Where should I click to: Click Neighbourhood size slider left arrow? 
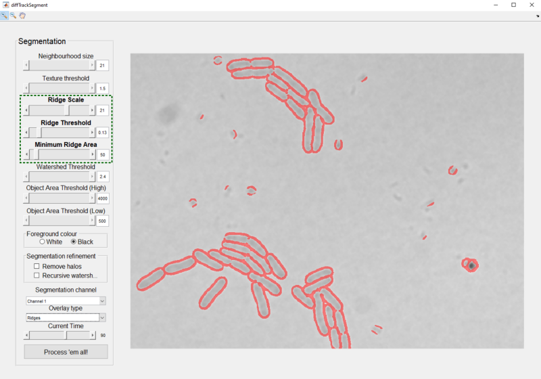pos(26,65)
